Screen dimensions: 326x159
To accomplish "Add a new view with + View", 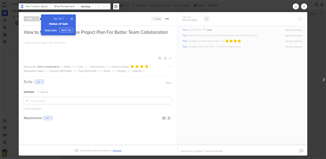I will (213, 5).
